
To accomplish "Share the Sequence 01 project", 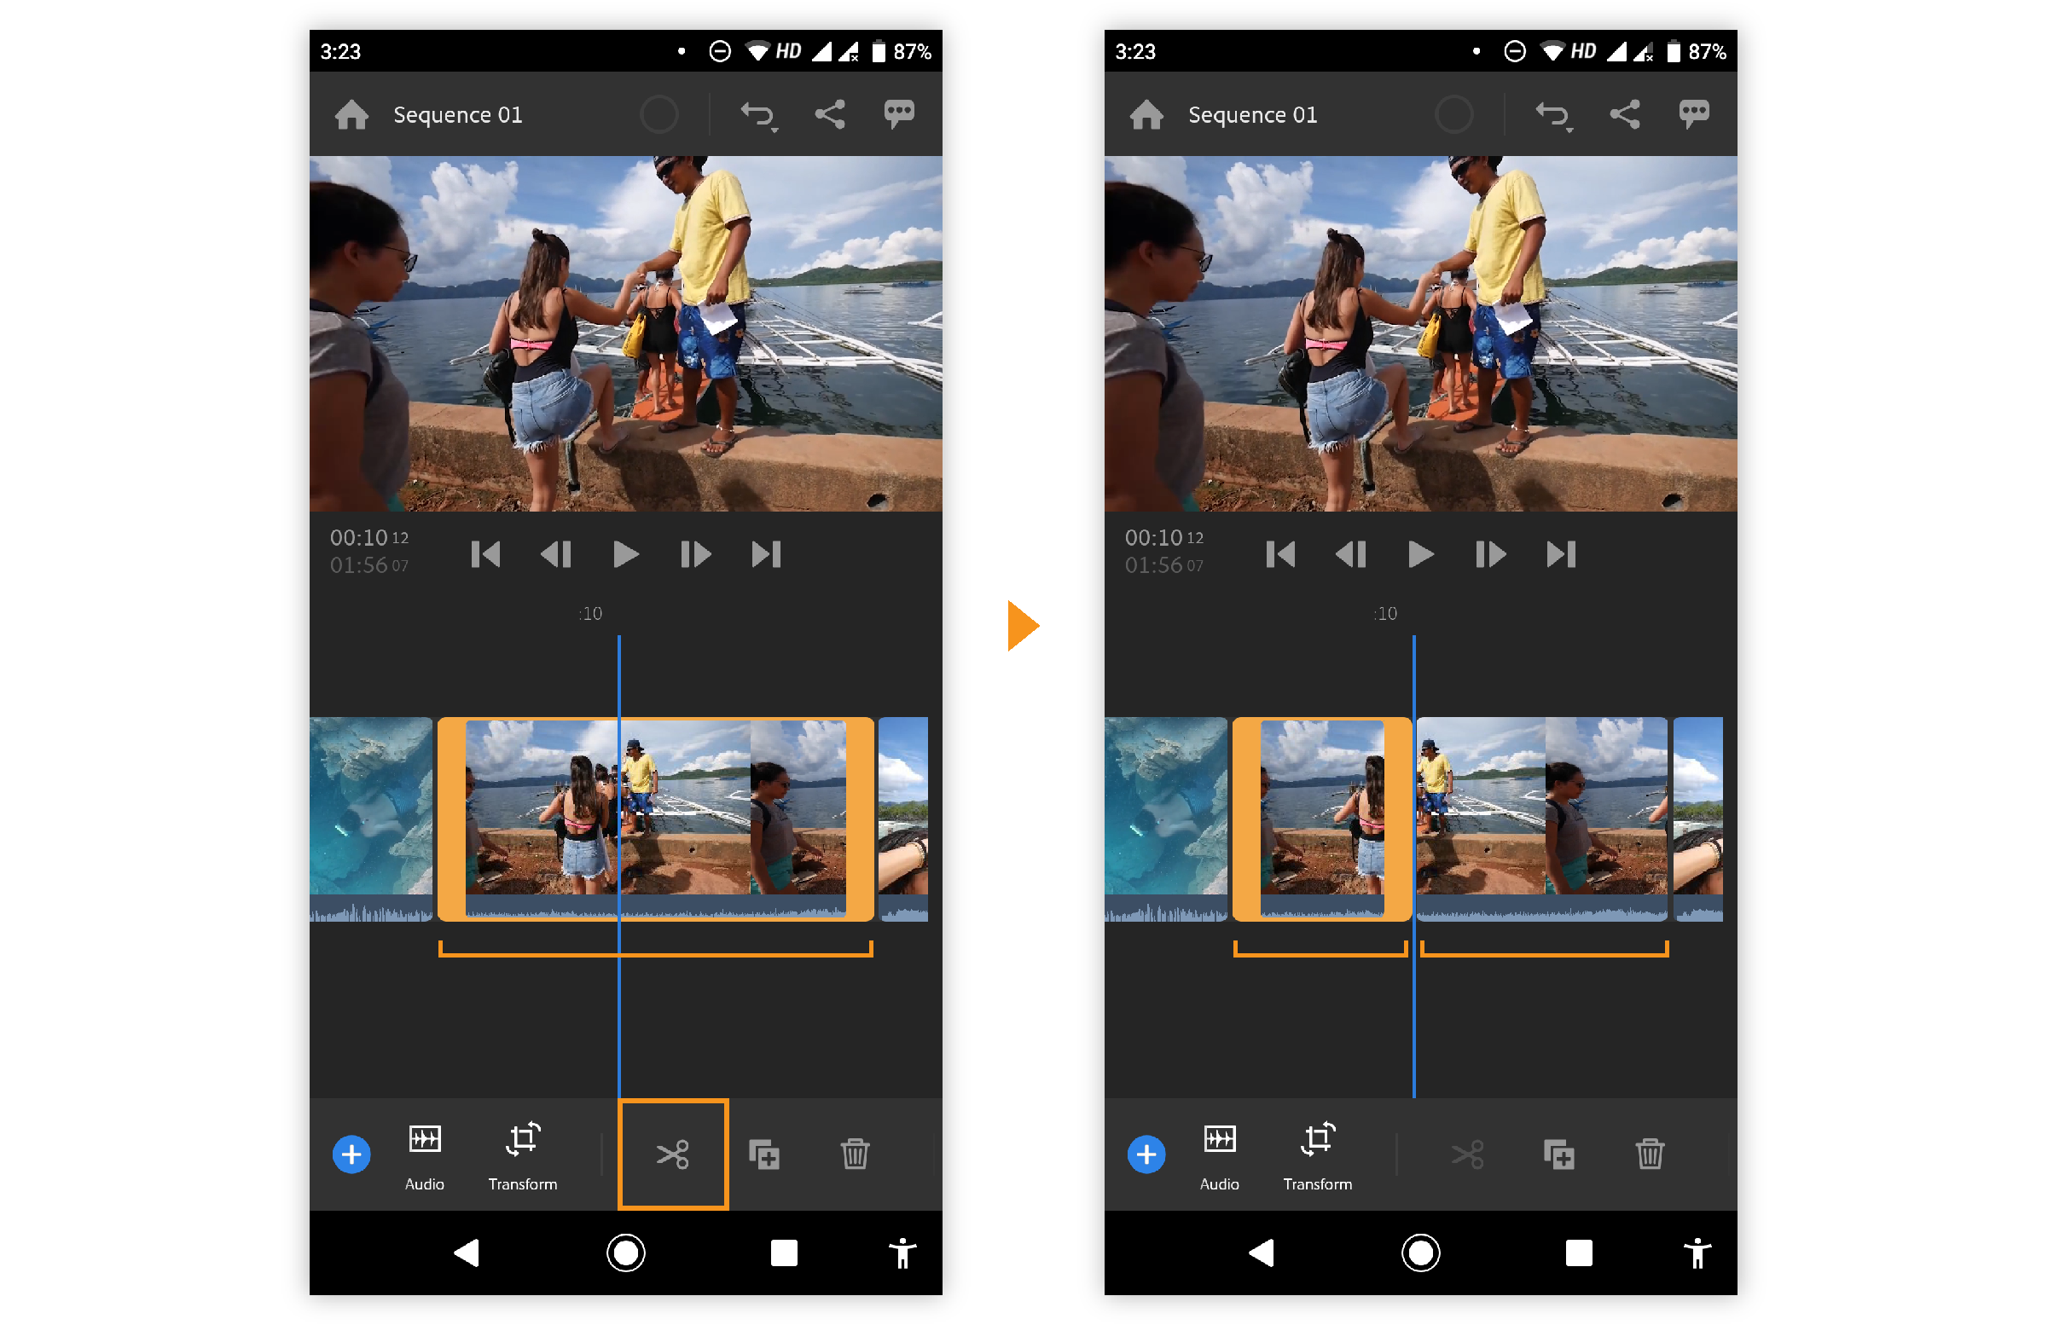I will 831,113.
